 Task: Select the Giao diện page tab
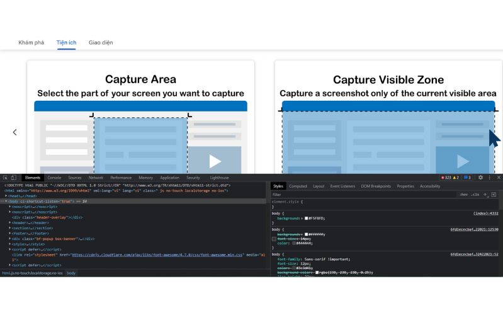point(101,42)
